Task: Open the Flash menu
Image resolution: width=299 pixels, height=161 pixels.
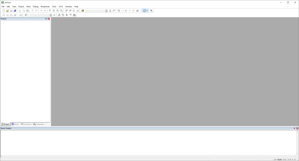Action: point(28,6)
